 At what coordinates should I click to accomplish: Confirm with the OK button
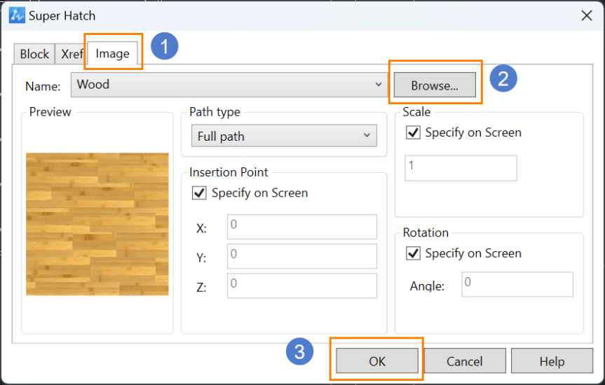(x=377, y=360)
